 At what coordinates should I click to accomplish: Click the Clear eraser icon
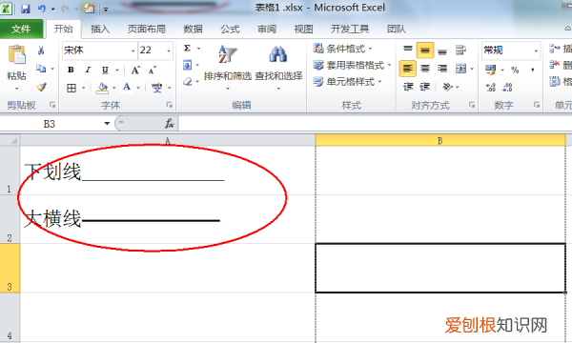point(188,81)
